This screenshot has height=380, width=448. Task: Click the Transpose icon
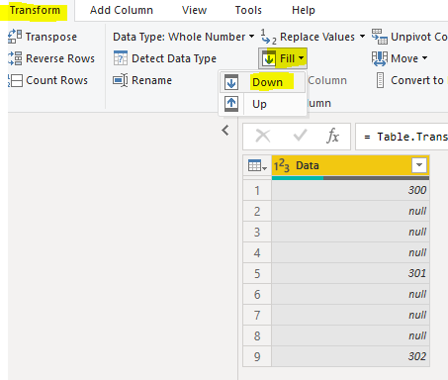[x=15, y=37]
